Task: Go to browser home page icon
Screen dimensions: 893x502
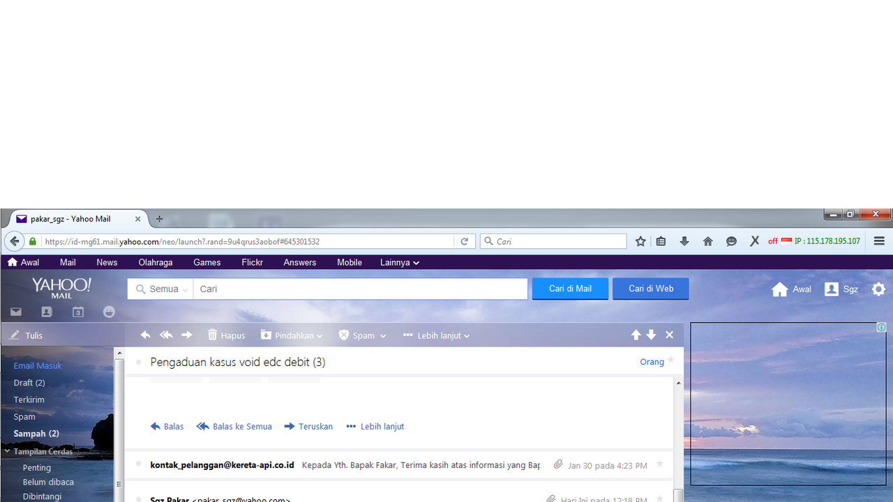Action: click(x=707, y=241)
